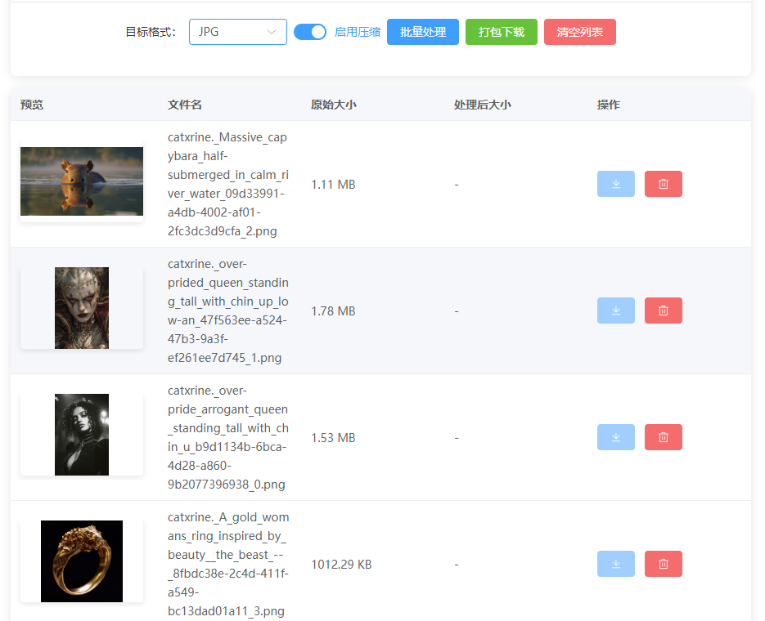This screenshot has height=621, width=765.
Task: Download the capybara image row
Action: point(616,184)
